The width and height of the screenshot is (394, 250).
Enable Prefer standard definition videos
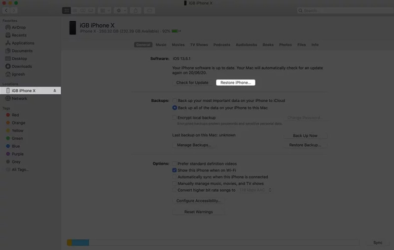point(174,164)
